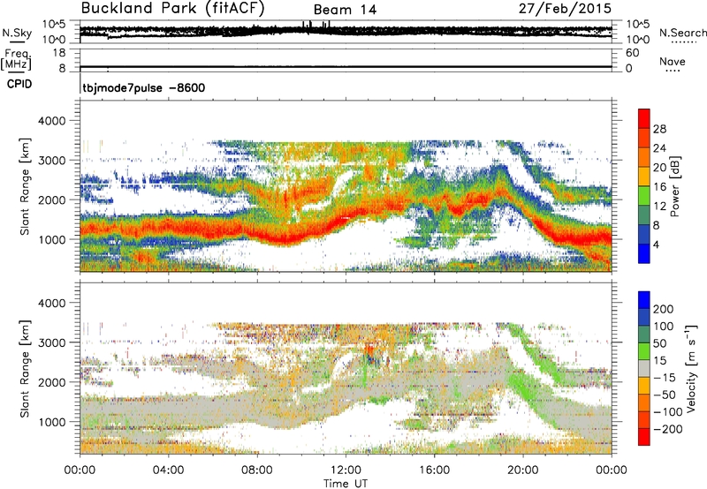Select the "18" tick on frequency axis
The width and height of the screenshot is (707, 489).
point(59,53)
